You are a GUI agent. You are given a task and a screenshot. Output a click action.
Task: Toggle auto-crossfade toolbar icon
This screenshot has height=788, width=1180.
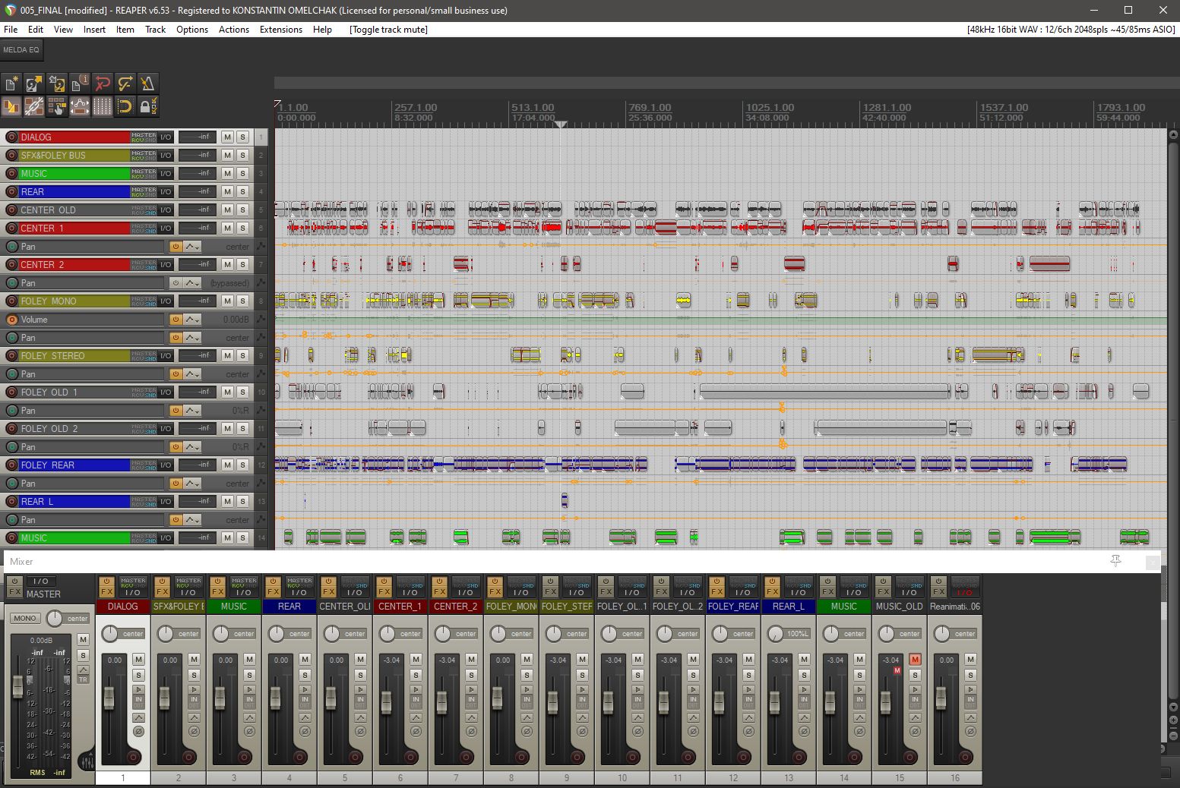(x=11, y=106)
